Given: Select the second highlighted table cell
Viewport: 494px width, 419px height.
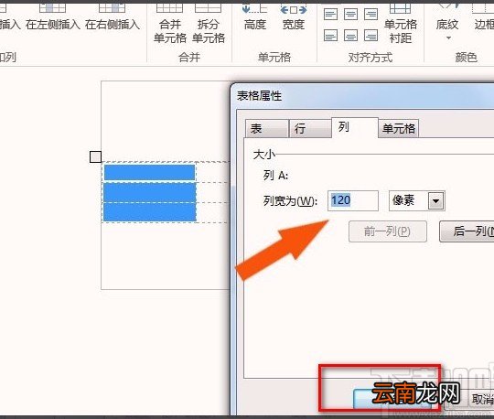Looking at the screenshot, I should tap(150, 192).
